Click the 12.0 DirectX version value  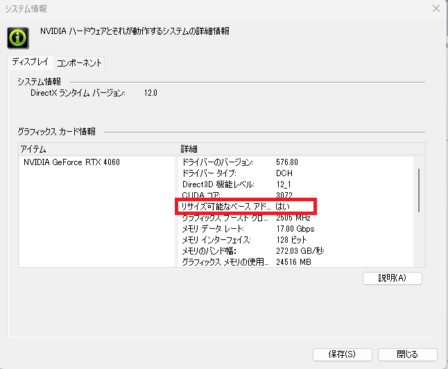(150, 93)
